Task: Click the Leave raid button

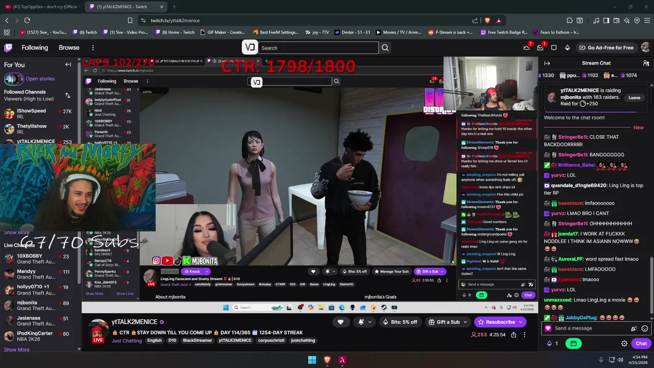Action: (x=634, y=98)
